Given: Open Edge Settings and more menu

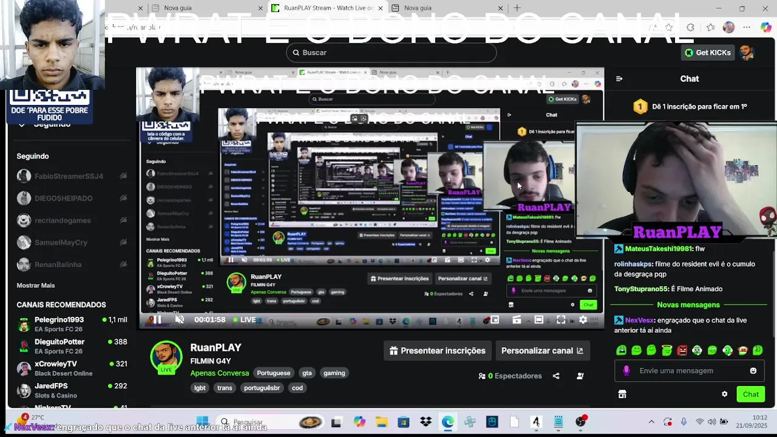Looking at the screenshot, I should point(747,27).
